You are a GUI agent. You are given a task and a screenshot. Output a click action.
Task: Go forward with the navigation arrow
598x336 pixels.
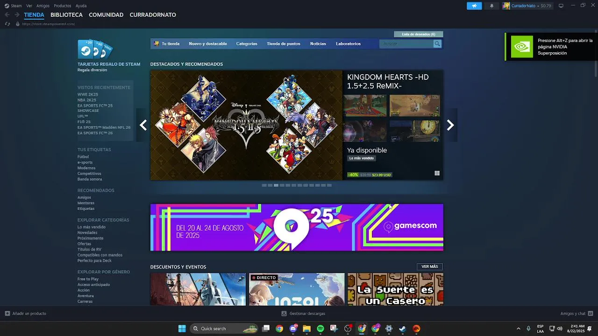tap(17, 15)
